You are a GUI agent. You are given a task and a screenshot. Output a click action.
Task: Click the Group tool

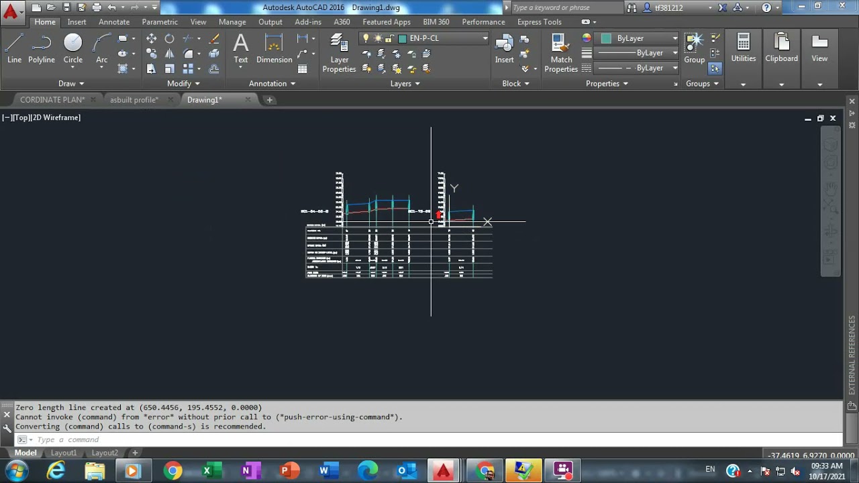point(695,50)
